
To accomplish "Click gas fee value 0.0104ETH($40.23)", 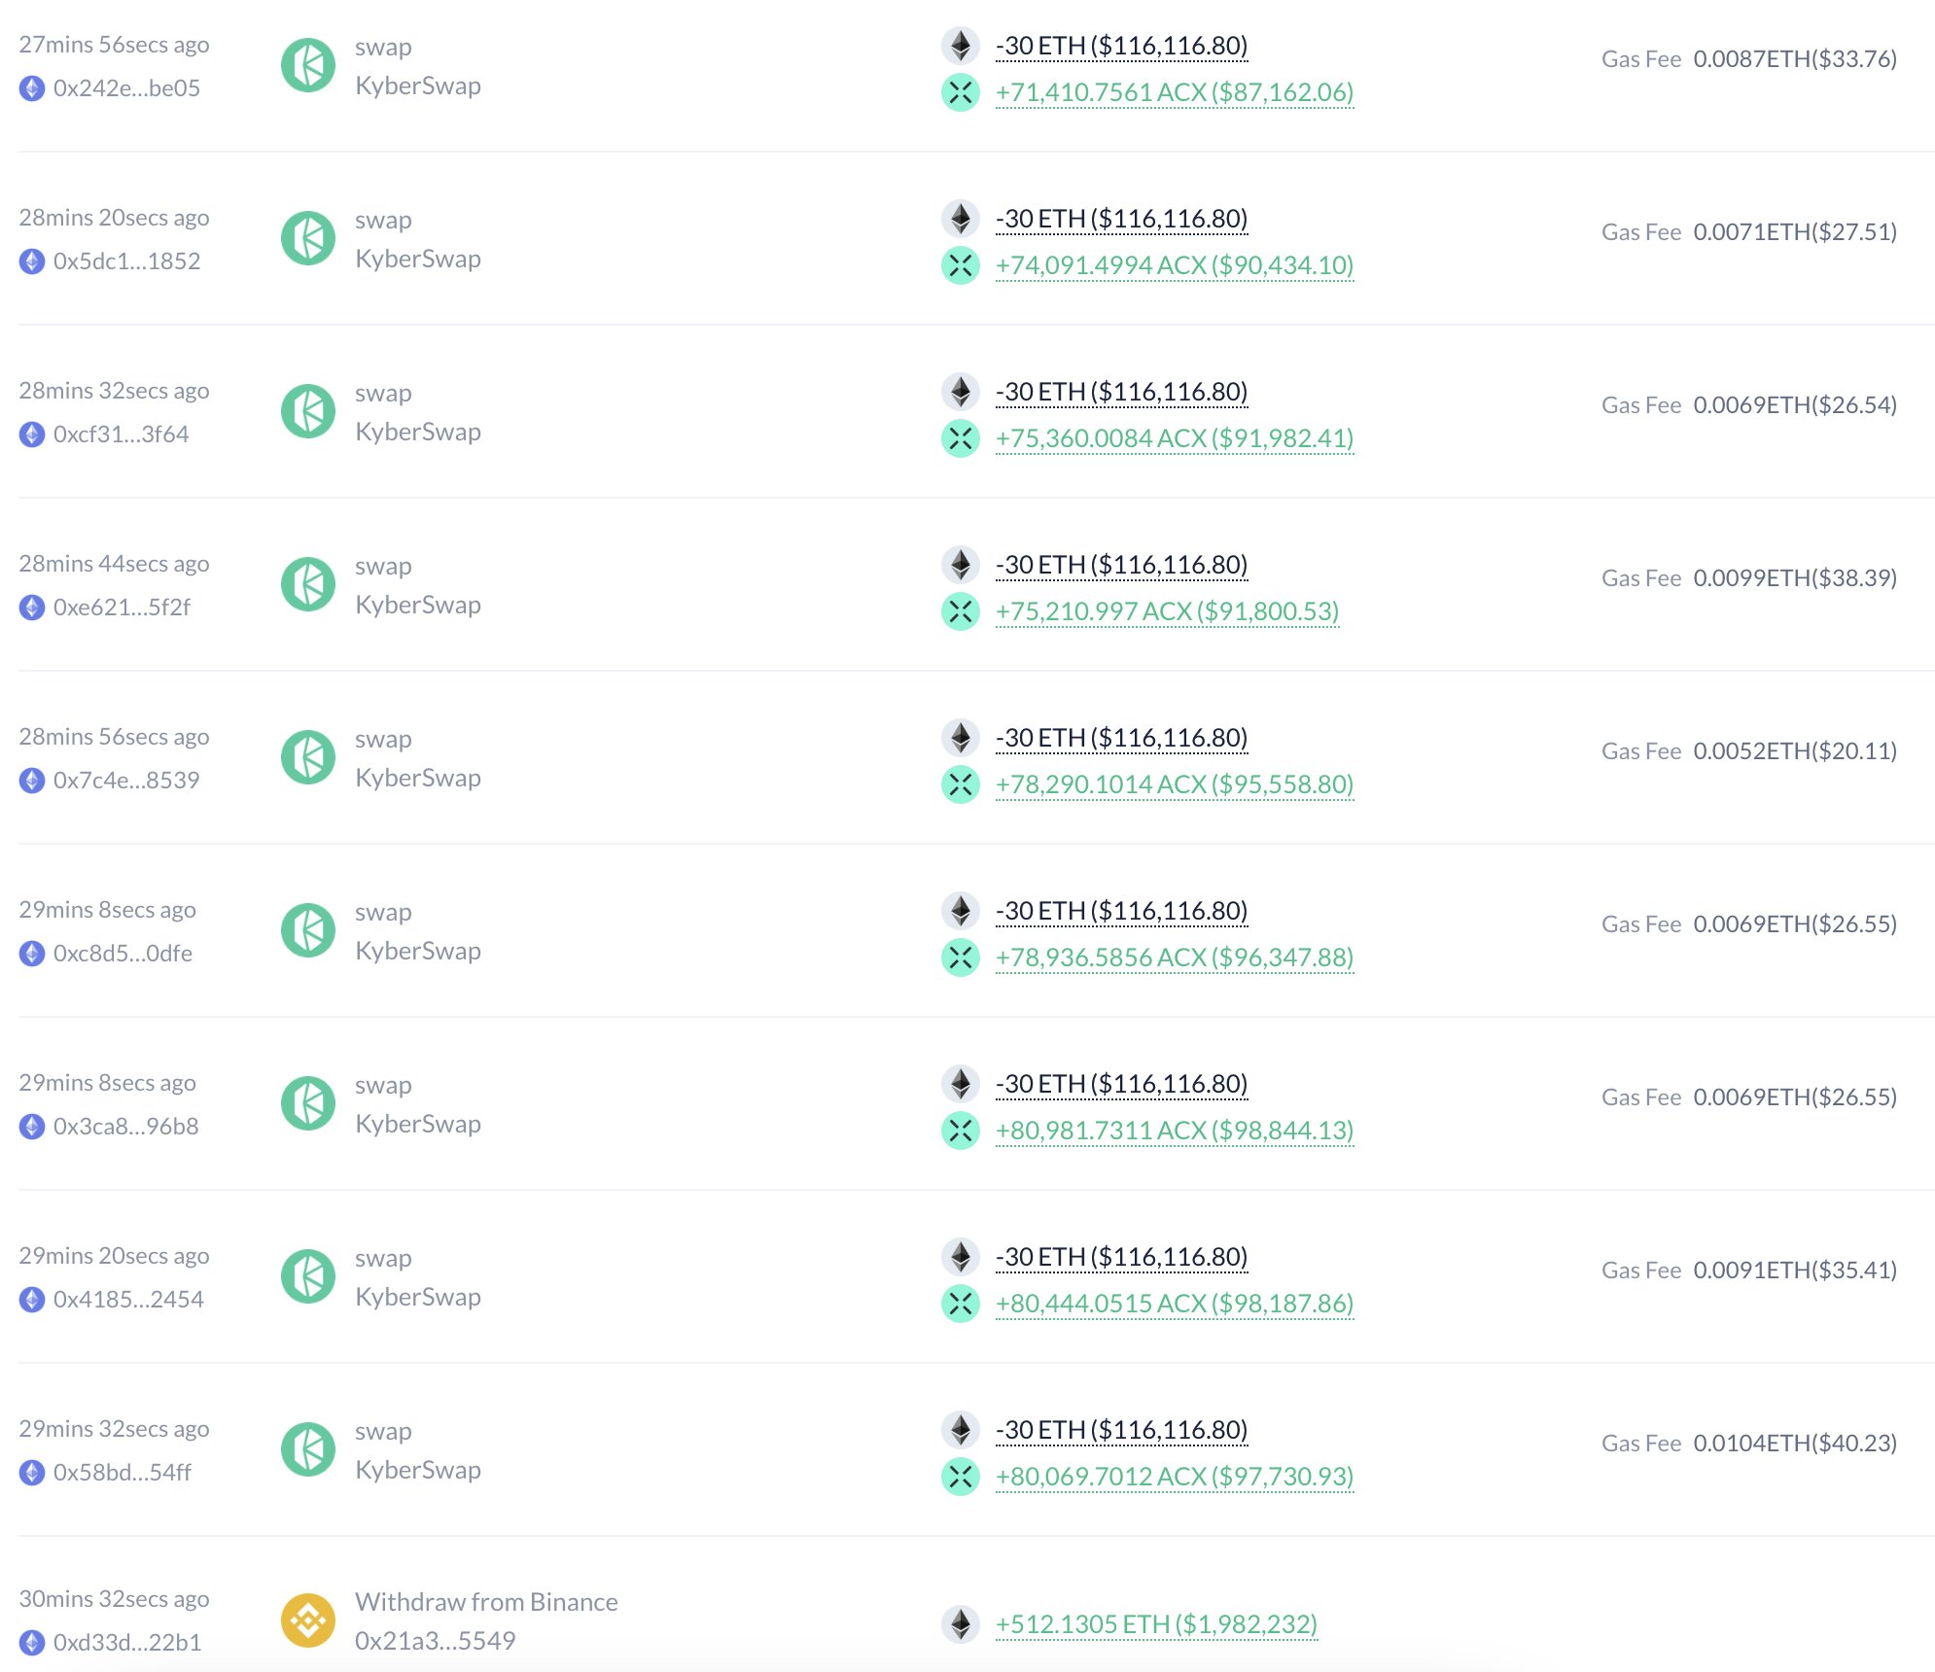I will click(x=1794, y=1443).
